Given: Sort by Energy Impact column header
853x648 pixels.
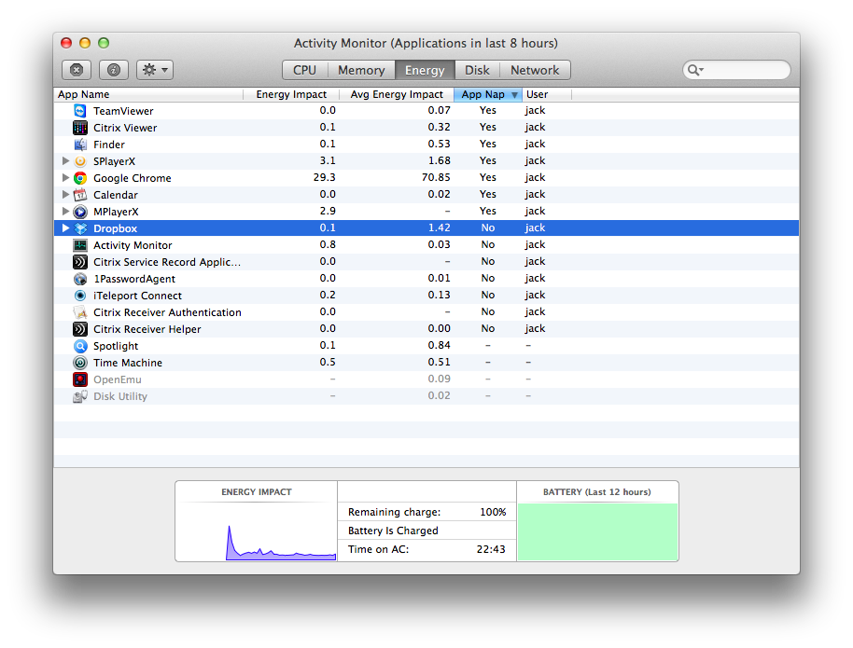Looking at the screenshot, I should [x=291, y=94].
